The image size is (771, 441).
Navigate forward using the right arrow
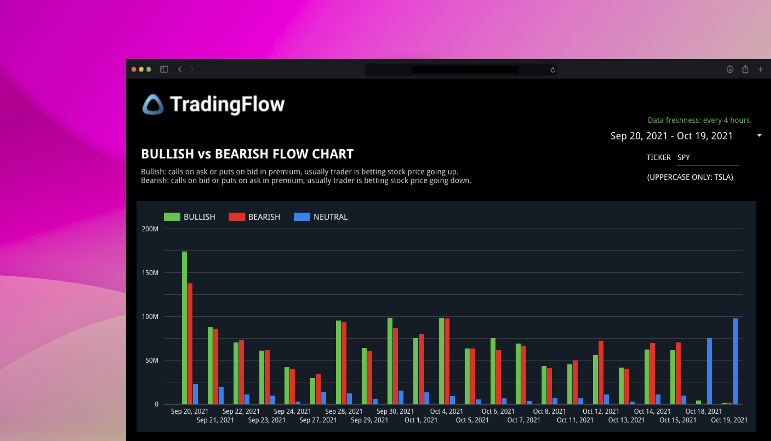point(192,69)
